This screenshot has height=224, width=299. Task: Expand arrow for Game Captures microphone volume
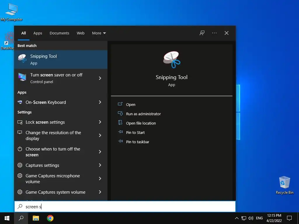(x=100, y=178)
